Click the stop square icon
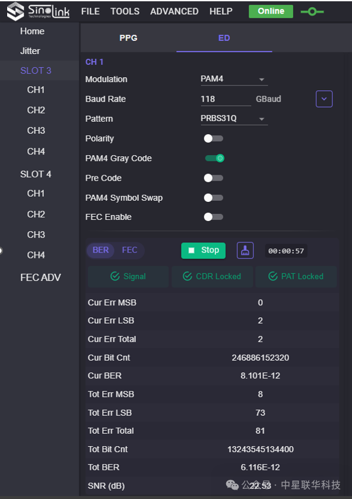The width and height of the screenshot is (352, 499). click(x=191, y=251)
